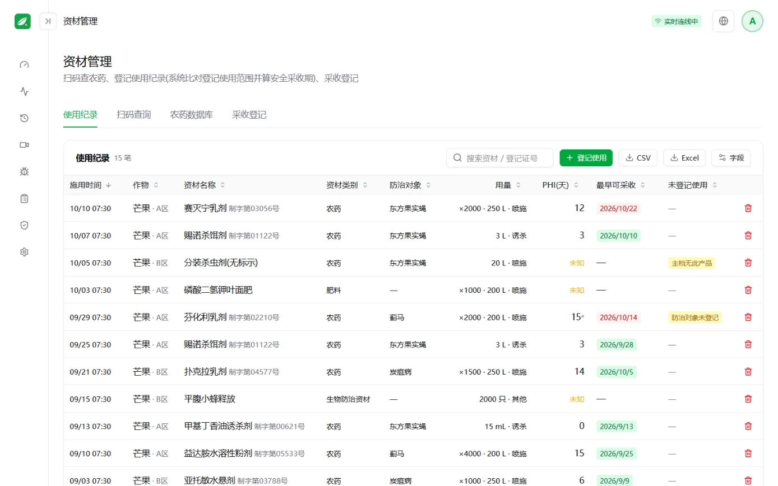778x486 pixels.
Task: Click the 2026/9/28 harvest date badge
Action: [x=617, y=344]
